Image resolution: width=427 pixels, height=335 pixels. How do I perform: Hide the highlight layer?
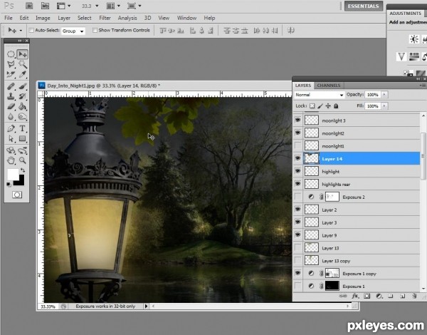click(298, 171)
